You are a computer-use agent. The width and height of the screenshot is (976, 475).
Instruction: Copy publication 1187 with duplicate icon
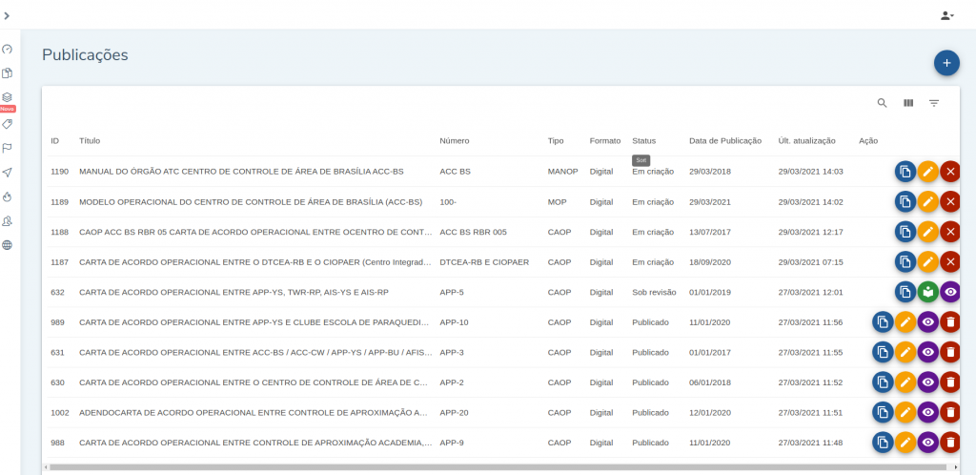905,262
